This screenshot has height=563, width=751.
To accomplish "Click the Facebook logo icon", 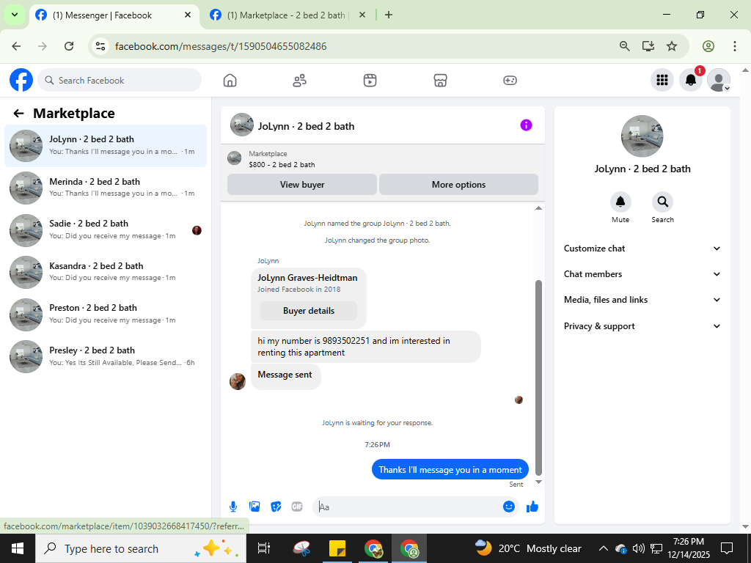I will pyautogui.click(x=21, y=80).
